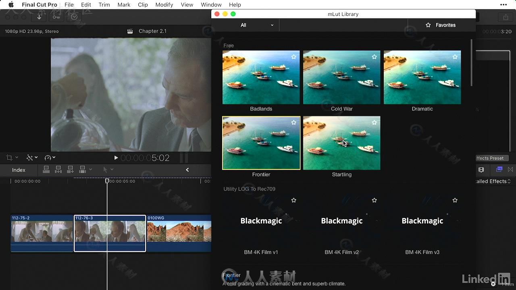Screen dimensions: 516x290
Task: Expand selection tool options chevron
Action: tap(112, 170)
